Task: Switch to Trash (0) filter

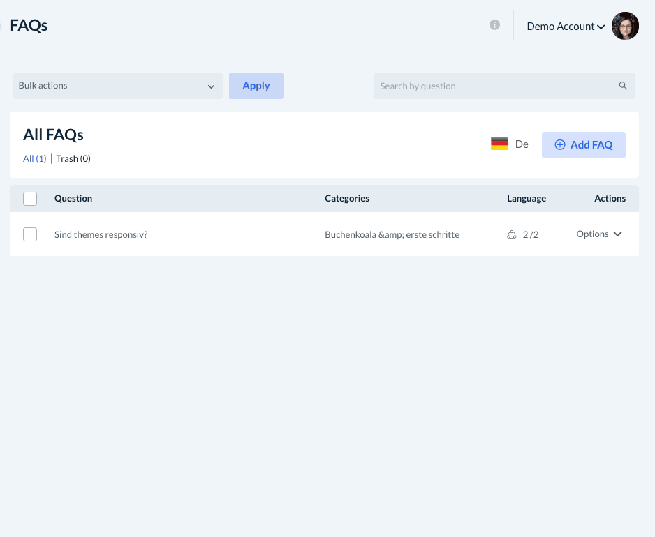Action: click(x=73, y=158)
